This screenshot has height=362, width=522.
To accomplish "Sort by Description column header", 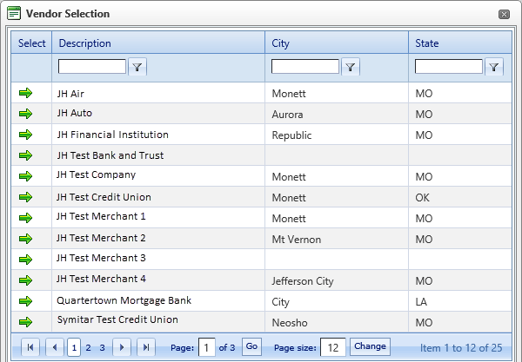I will point(85,43).
